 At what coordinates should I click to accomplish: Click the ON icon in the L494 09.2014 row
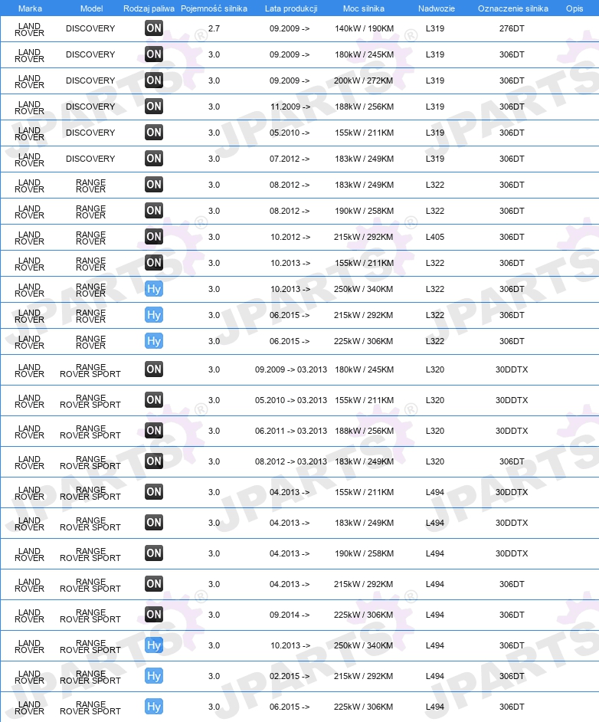coord(154,614)
